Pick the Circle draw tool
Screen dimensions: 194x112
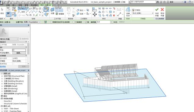[x=40, y=9]
